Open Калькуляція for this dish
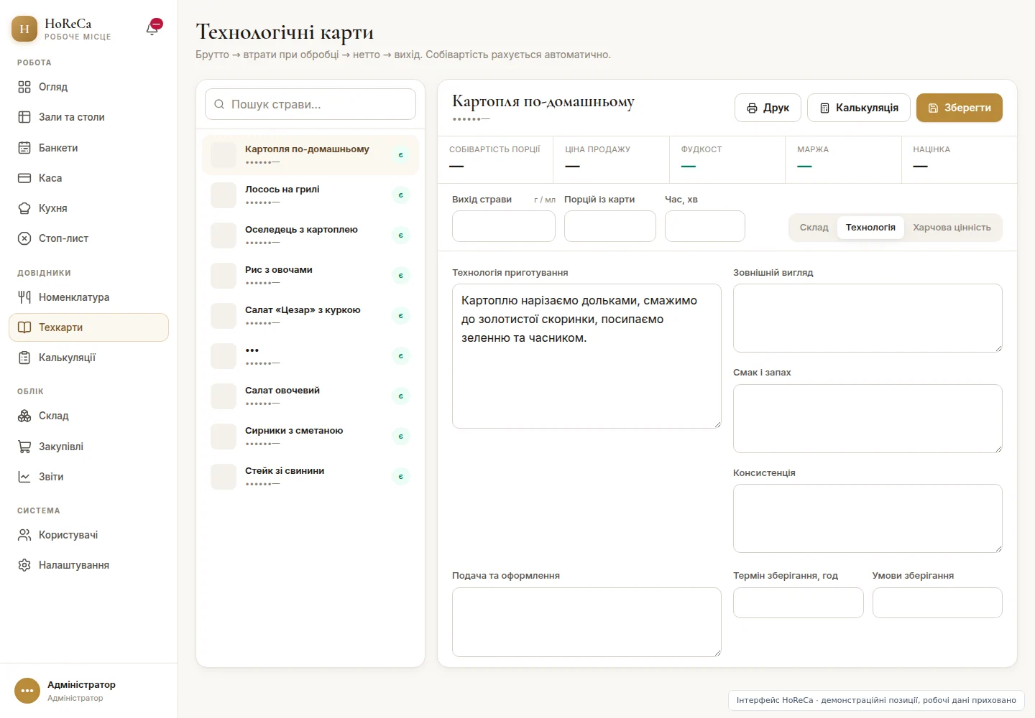This screenshot has height=718, width=1035. tap(859, 108)
